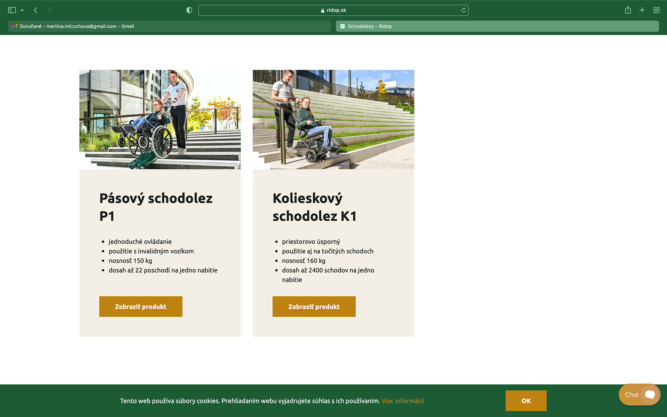This screenshot has height=417, width=667.
Task: Click the forward navigation arrow
Action: [x=49, y=10]
